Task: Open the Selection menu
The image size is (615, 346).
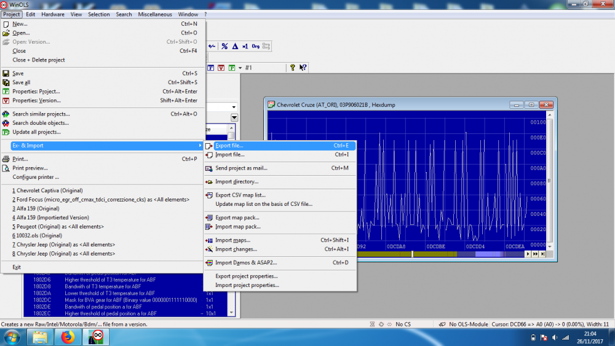Action: pos(99,14)
